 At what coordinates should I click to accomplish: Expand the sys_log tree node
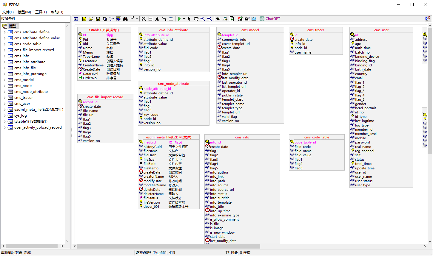(x=4, y=115)
